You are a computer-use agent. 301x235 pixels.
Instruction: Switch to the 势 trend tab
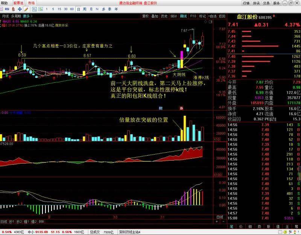(259, 227)
